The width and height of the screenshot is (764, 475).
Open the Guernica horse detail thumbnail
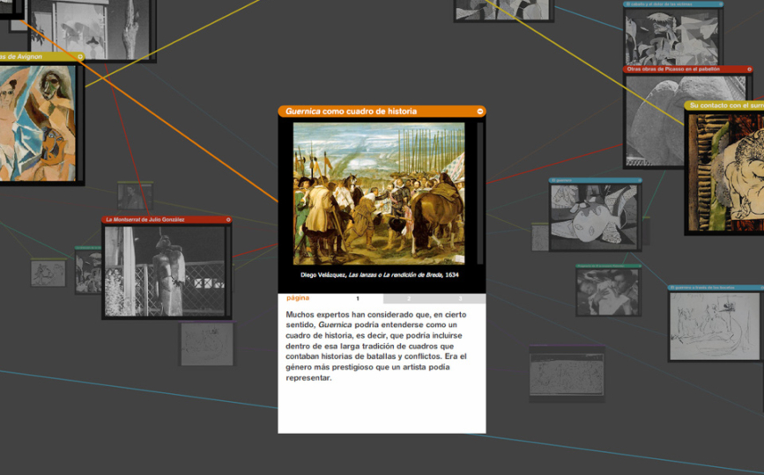tap(671, 38)
